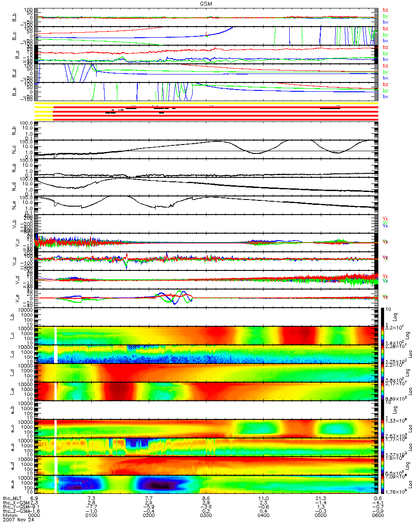Click the 0300 time tick label
Image resolution: width=412 pixels, height=532 pixels.
click(x=206, y=516)
